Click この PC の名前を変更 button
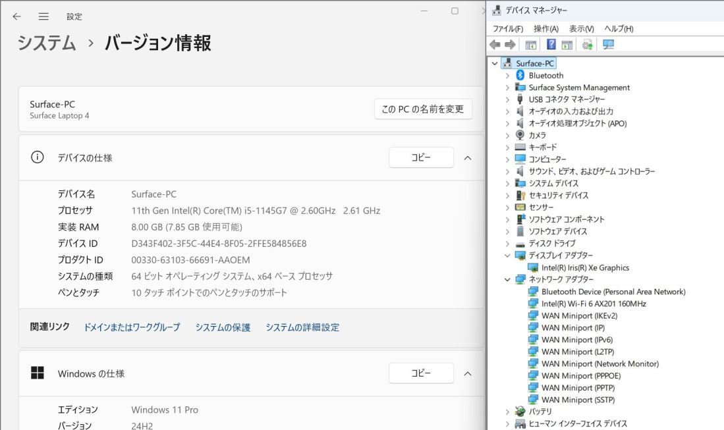 423,109
